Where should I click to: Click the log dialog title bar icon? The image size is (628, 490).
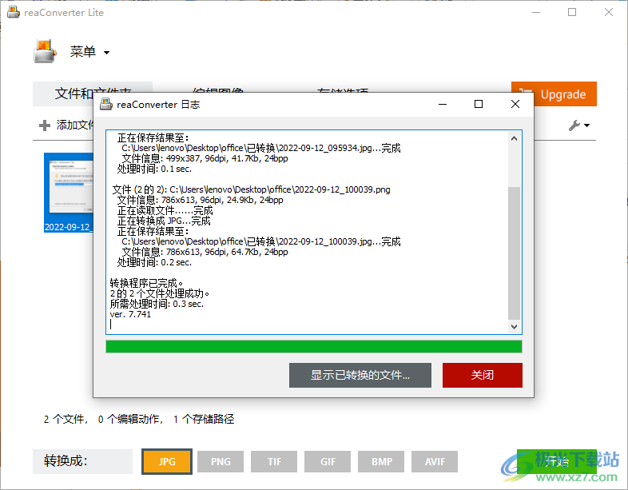pos(105,104)
